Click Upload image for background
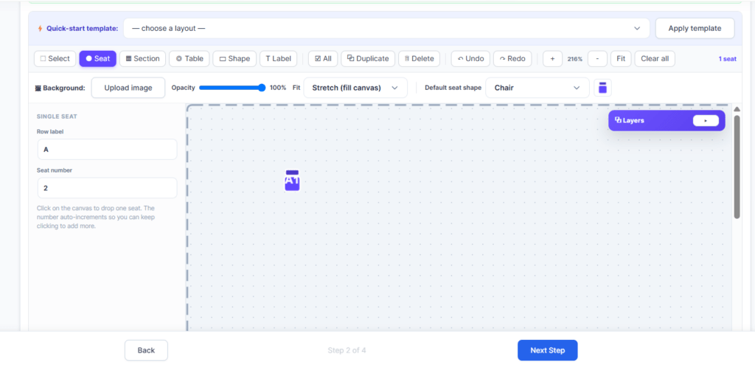Screen dimensions: 755x368 click(x=128, y=88)
